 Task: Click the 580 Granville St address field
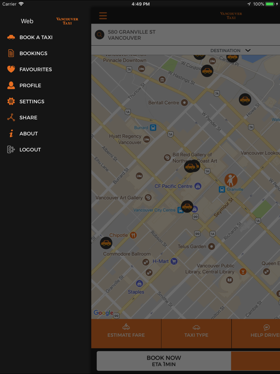[x=186, y=35]
